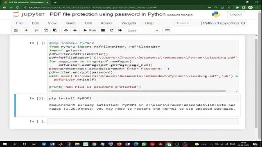
Task: Move selected cell up arrow
Action: tap(66, 30)
